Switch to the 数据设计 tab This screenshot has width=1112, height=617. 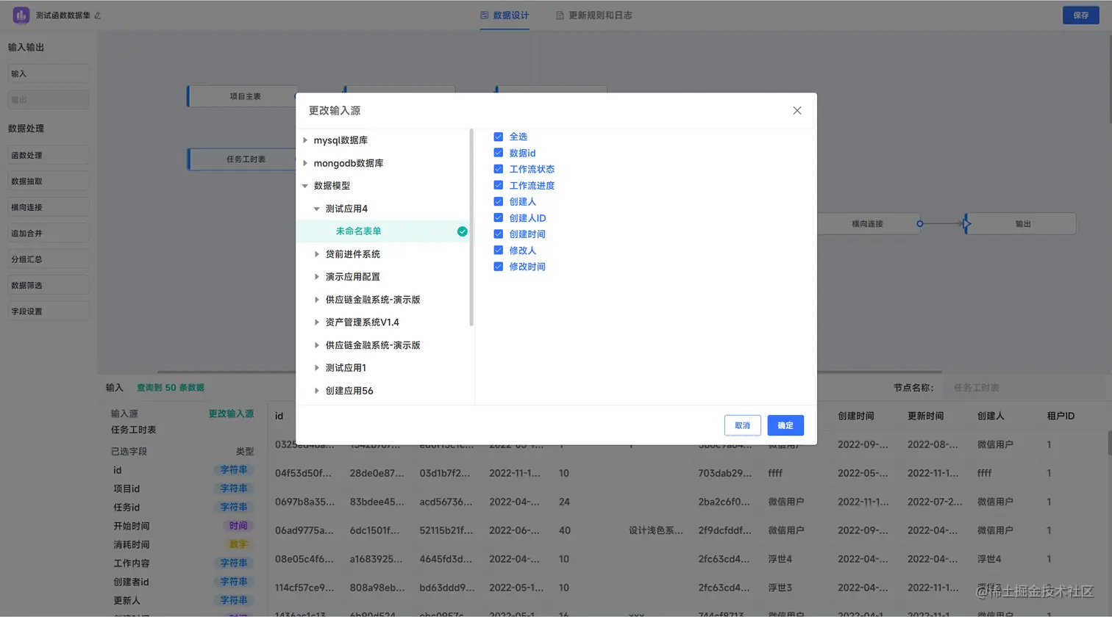pyautogui.click(x=505, y=15)
